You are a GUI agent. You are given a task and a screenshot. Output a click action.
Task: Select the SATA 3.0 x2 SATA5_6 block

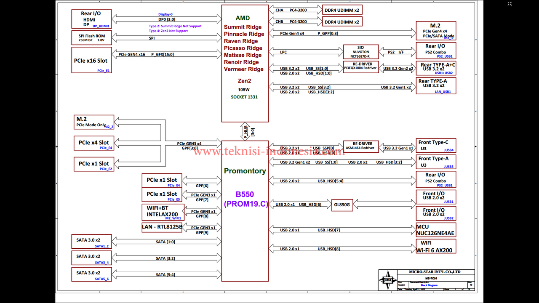click(x=91, y=274)
